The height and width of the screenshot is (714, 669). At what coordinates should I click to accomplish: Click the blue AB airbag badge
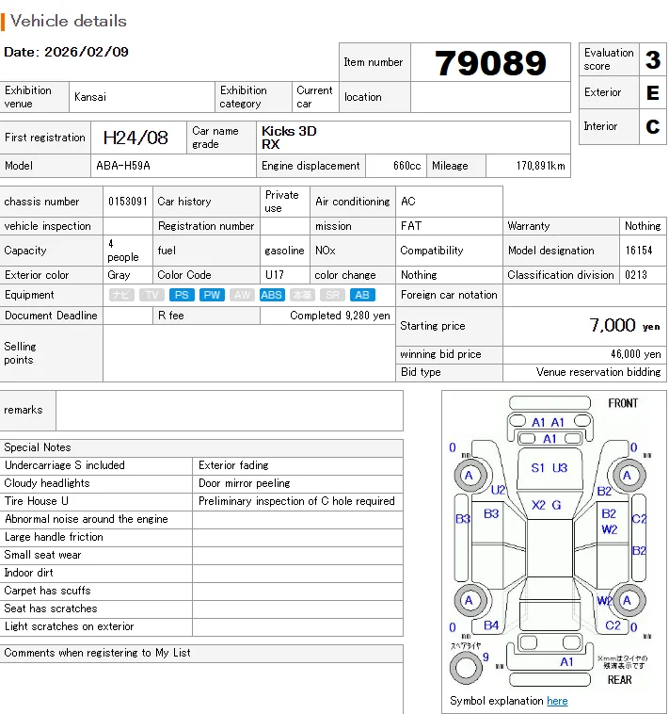(362, 295)
